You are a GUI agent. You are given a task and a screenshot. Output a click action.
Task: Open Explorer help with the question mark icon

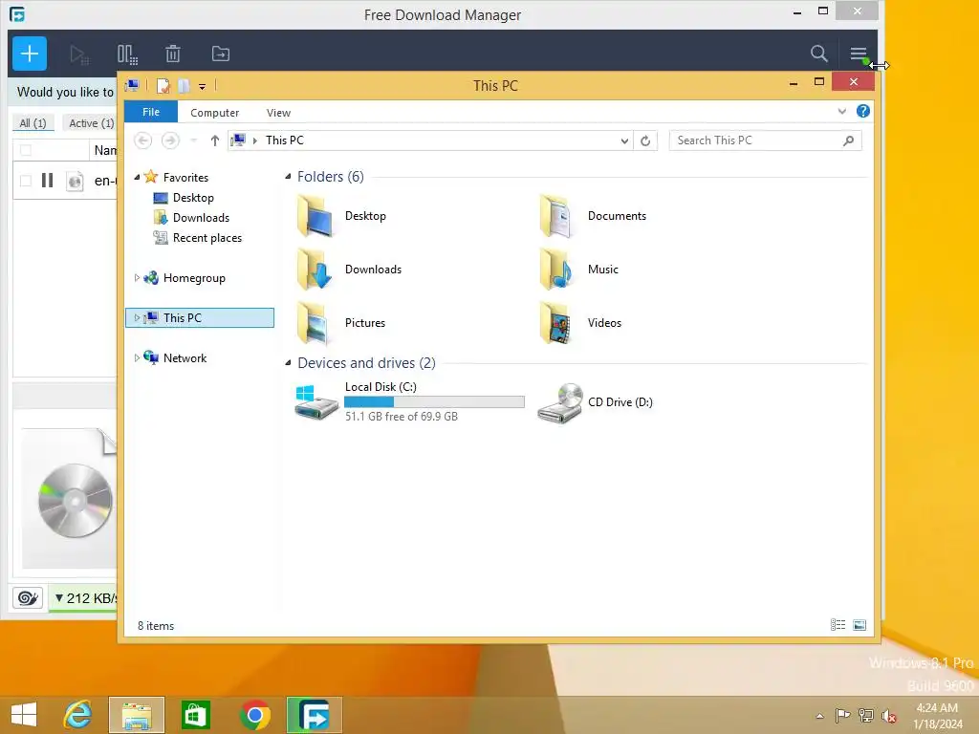tap(863, 111)
